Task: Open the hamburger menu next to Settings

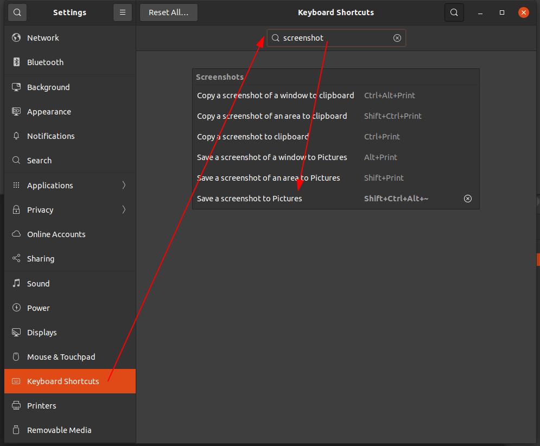Action: pos(122,12)
